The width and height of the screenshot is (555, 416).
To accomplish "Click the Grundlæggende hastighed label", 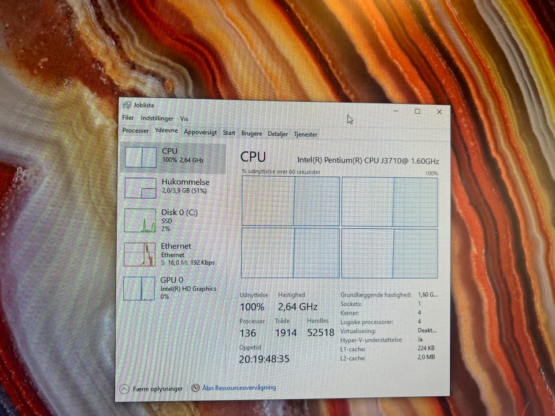I will (x=376, y=295).
